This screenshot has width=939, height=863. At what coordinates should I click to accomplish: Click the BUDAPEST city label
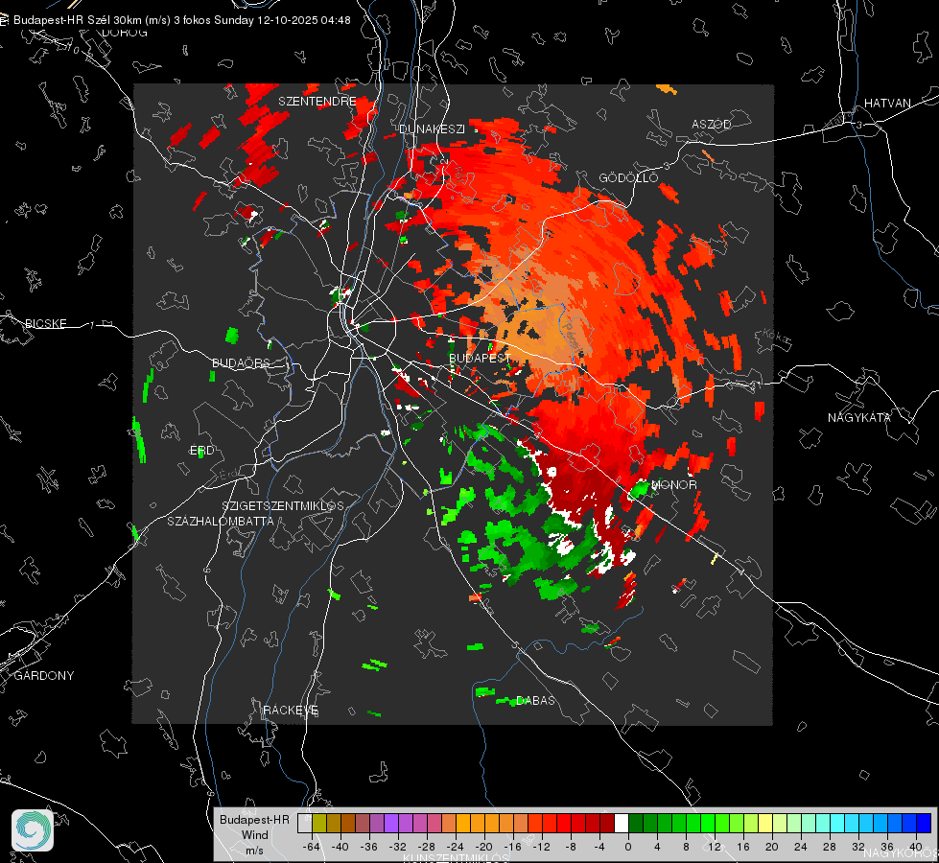480,358
